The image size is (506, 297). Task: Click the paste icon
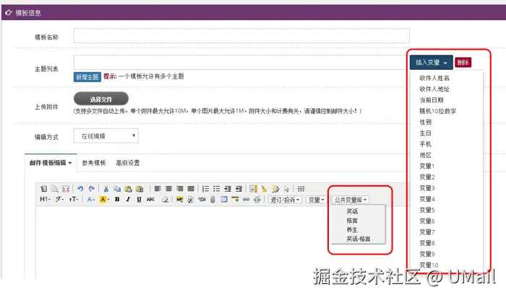tap(128, 189)
